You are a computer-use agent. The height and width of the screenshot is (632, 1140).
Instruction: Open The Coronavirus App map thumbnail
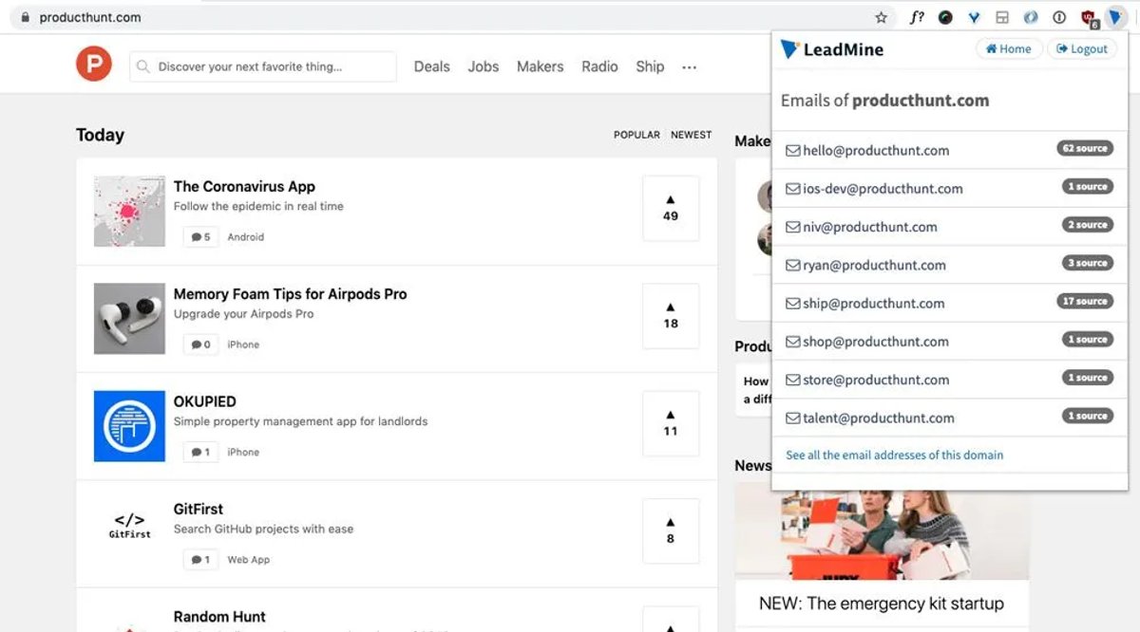tap(129, 211)
